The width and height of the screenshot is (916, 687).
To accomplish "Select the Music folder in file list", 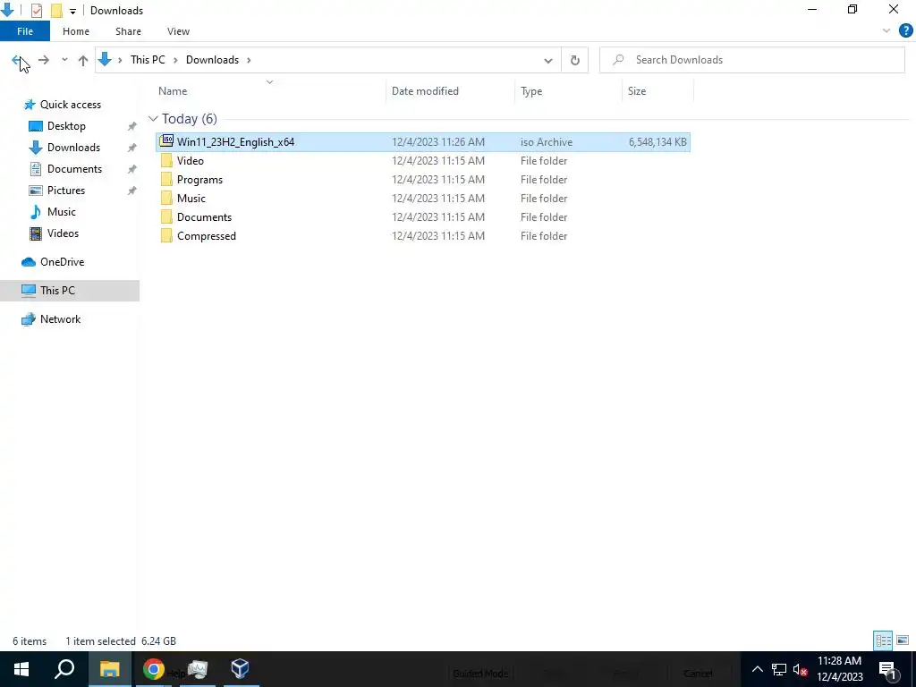I will click(191, 198).
